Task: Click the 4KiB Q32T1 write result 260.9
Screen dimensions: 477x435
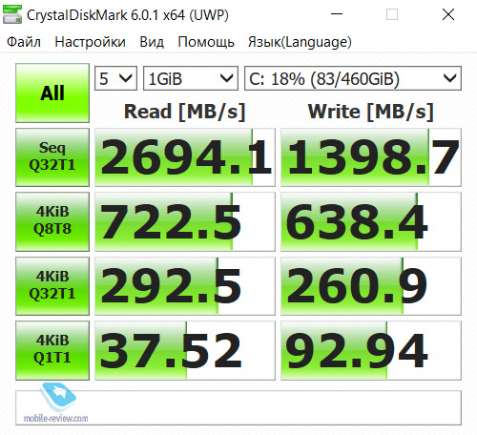Action: click(371, 286)
